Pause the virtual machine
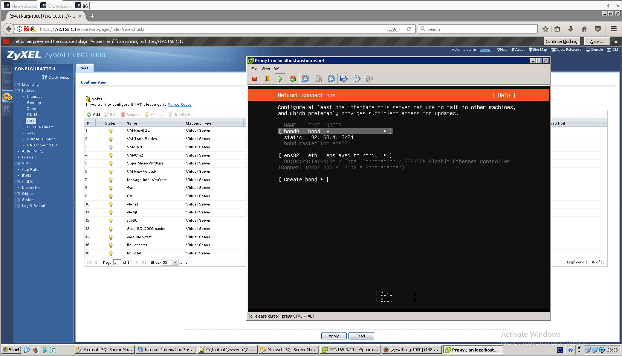This screenshot has width=622, height=356. 267,79
